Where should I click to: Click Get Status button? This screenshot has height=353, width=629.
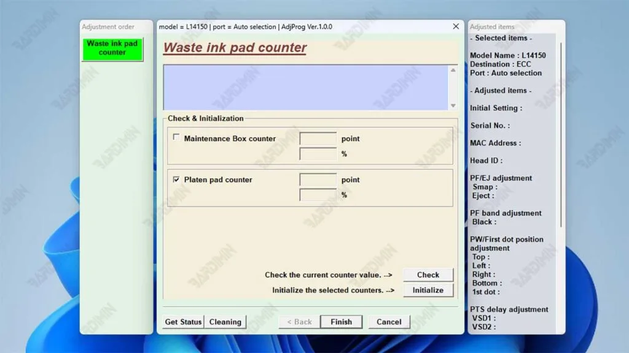[x=183, y=322]
